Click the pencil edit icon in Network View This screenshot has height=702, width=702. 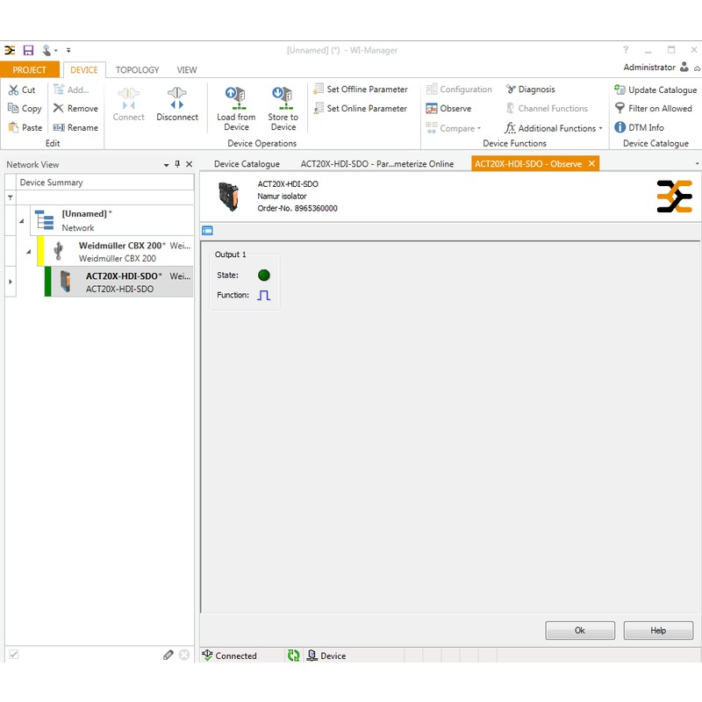(x=168, y=655)
